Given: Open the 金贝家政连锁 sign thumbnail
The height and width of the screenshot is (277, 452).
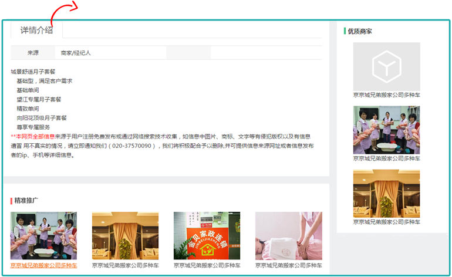Looking at the screenshot, I should point(207,236).
